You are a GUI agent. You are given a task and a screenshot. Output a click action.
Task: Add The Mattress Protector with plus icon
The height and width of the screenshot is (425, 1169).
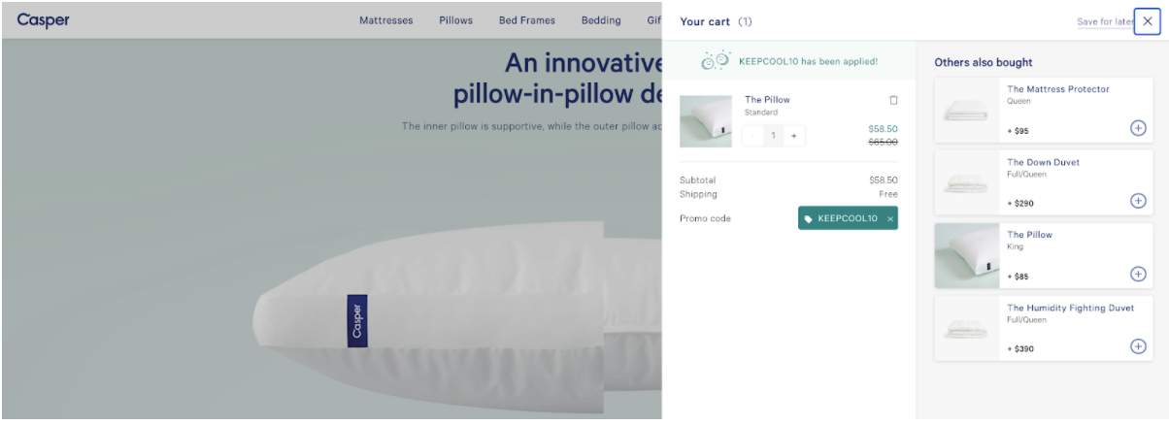pos(1138,128)
